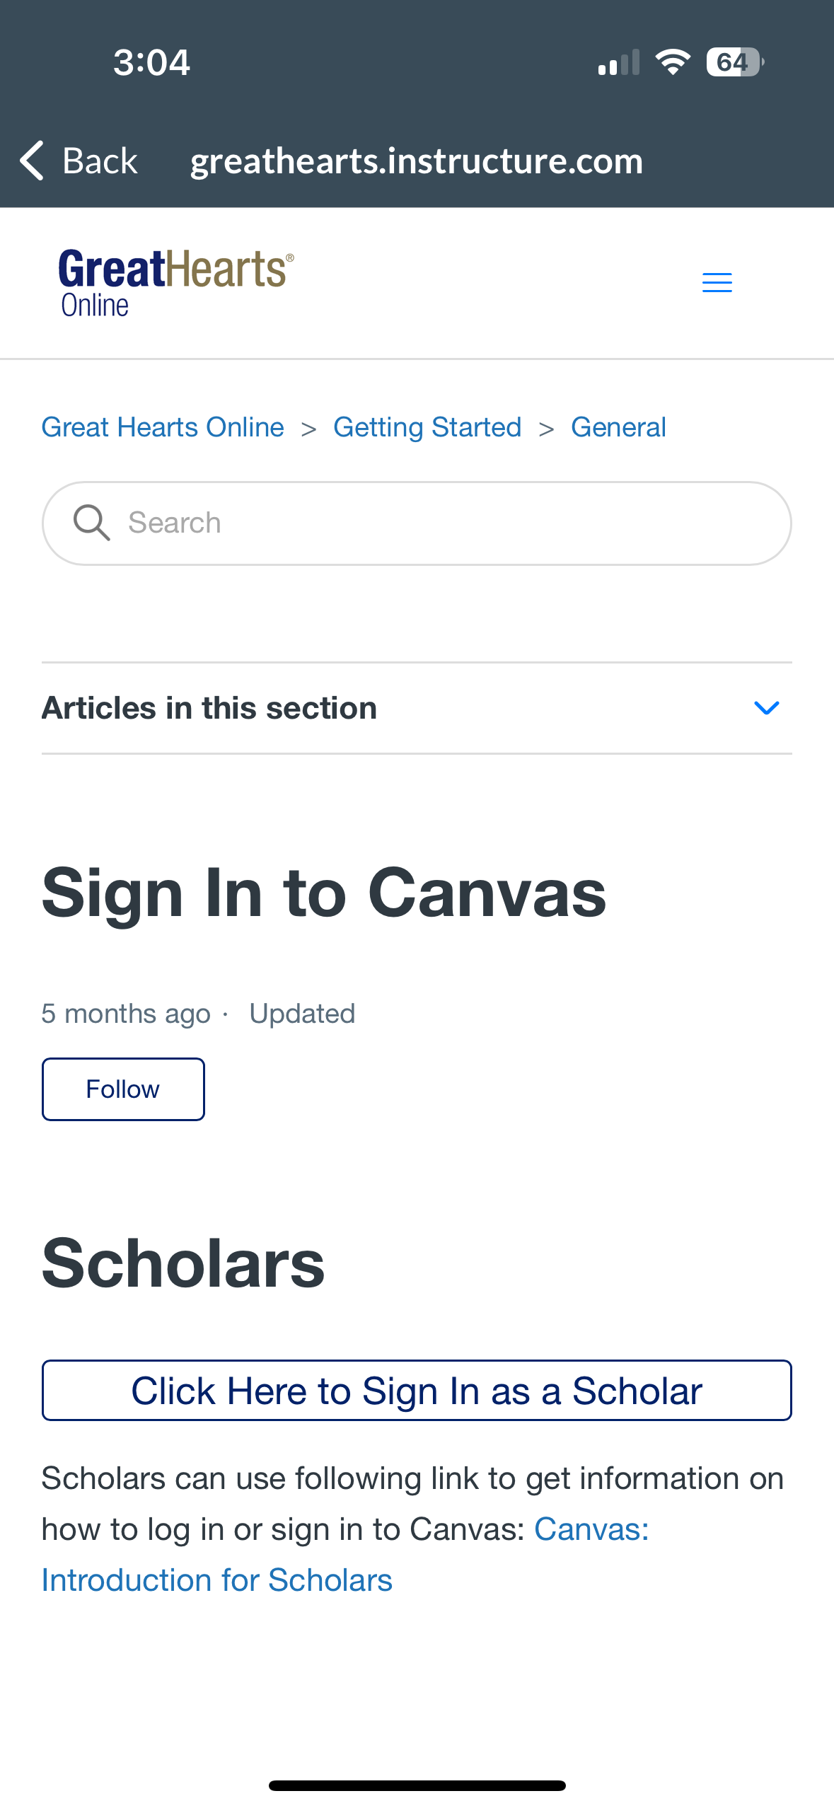Open Canvas: Introduction for Scholars link
Viewport: 834px width, 1808px height.
tap(216, 1580)
